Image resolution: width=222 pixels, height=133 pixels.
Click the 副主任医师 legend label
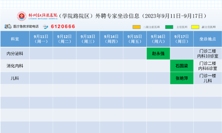point(209,27)
